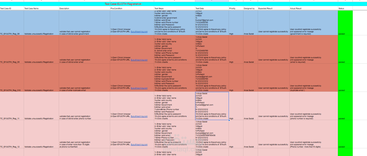367x156 pixels.
Task: Select cell "TC_EYUOTH_Reg_11"
Action: click(x=12, y=106)
